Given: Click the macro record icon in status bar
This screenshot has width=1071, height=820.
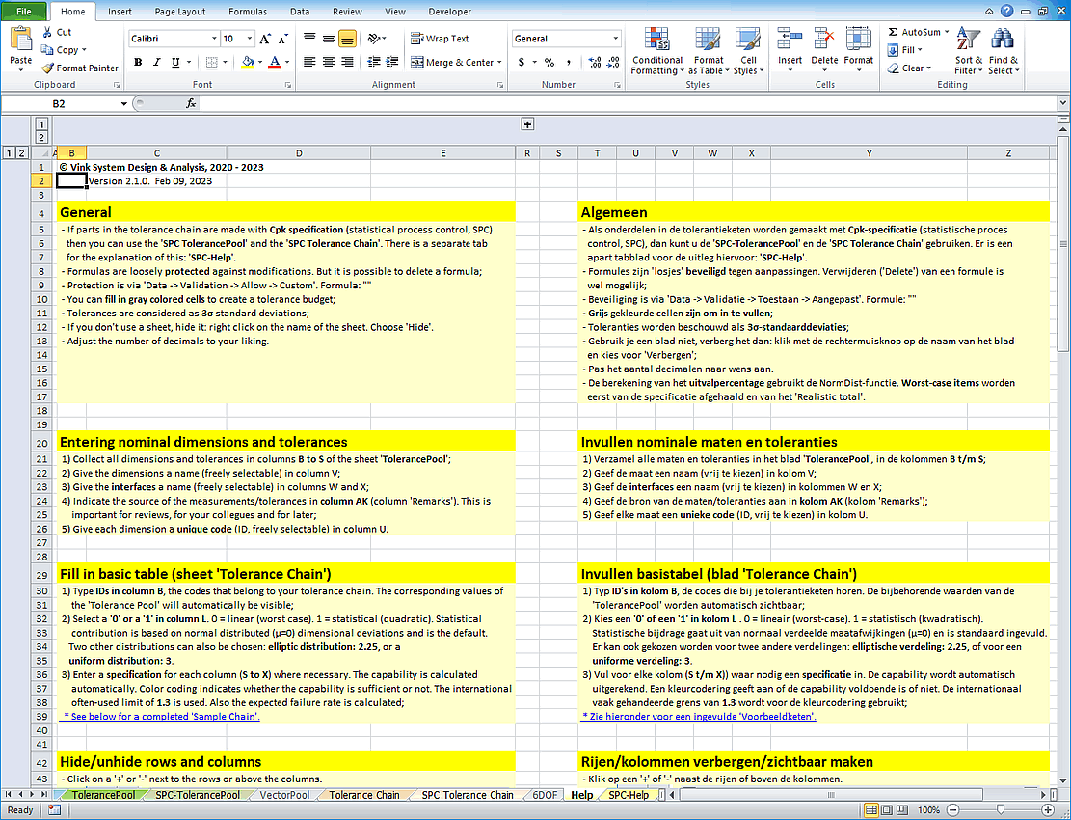Looking at the screenshot, I should pos(55,810).
